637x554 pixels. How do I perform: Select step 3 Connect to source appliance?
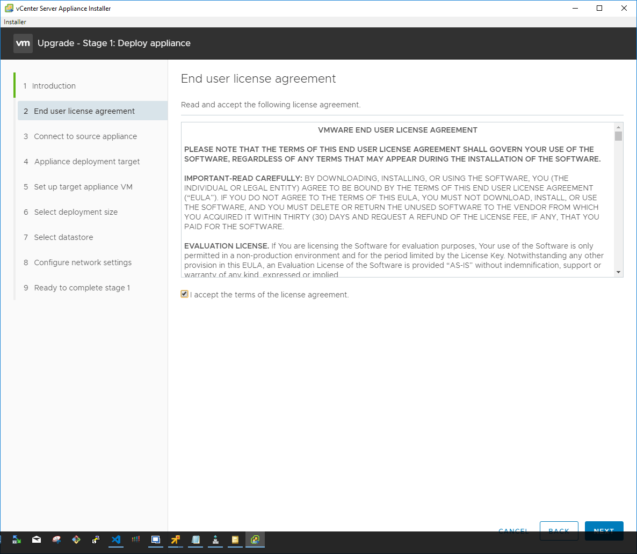pos(92,136)
